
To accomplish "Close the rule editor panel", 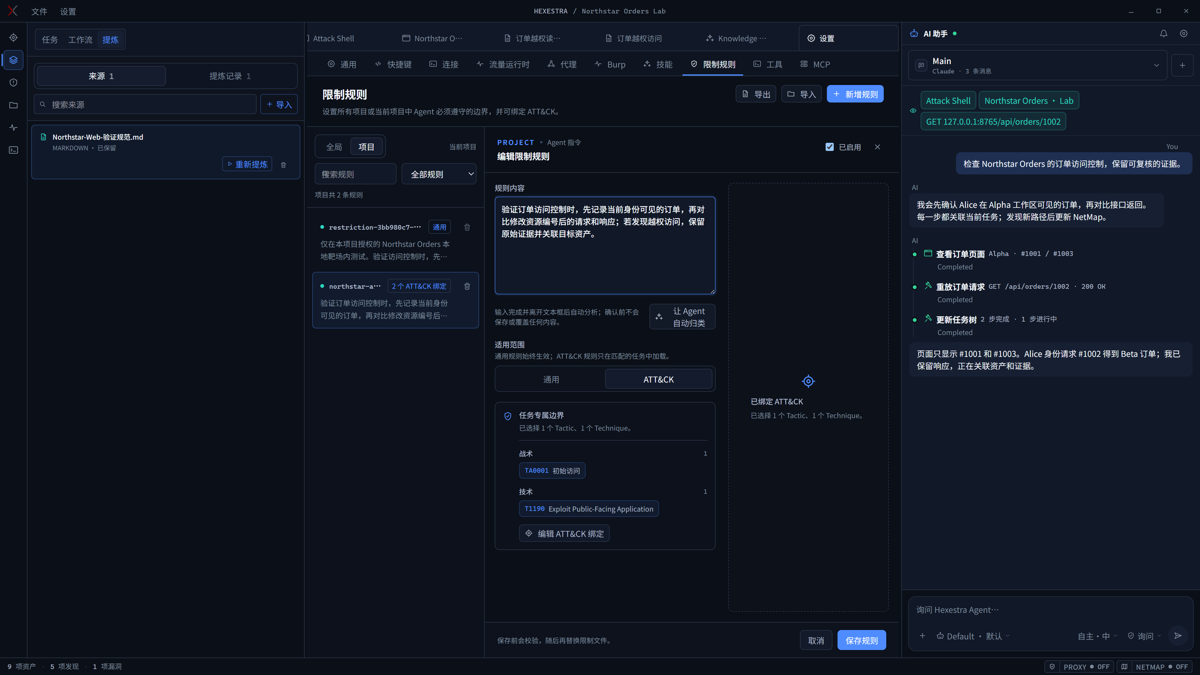I will (877, 147).
